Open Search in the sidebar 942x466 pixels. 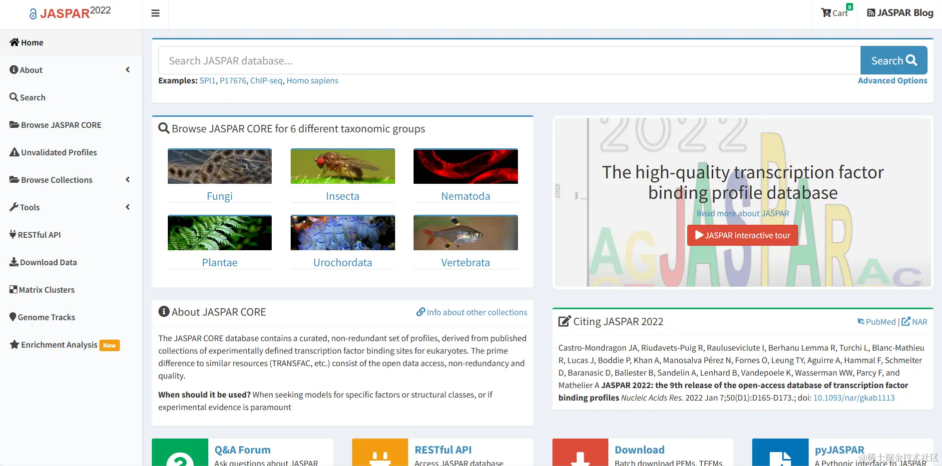[71, 97]
